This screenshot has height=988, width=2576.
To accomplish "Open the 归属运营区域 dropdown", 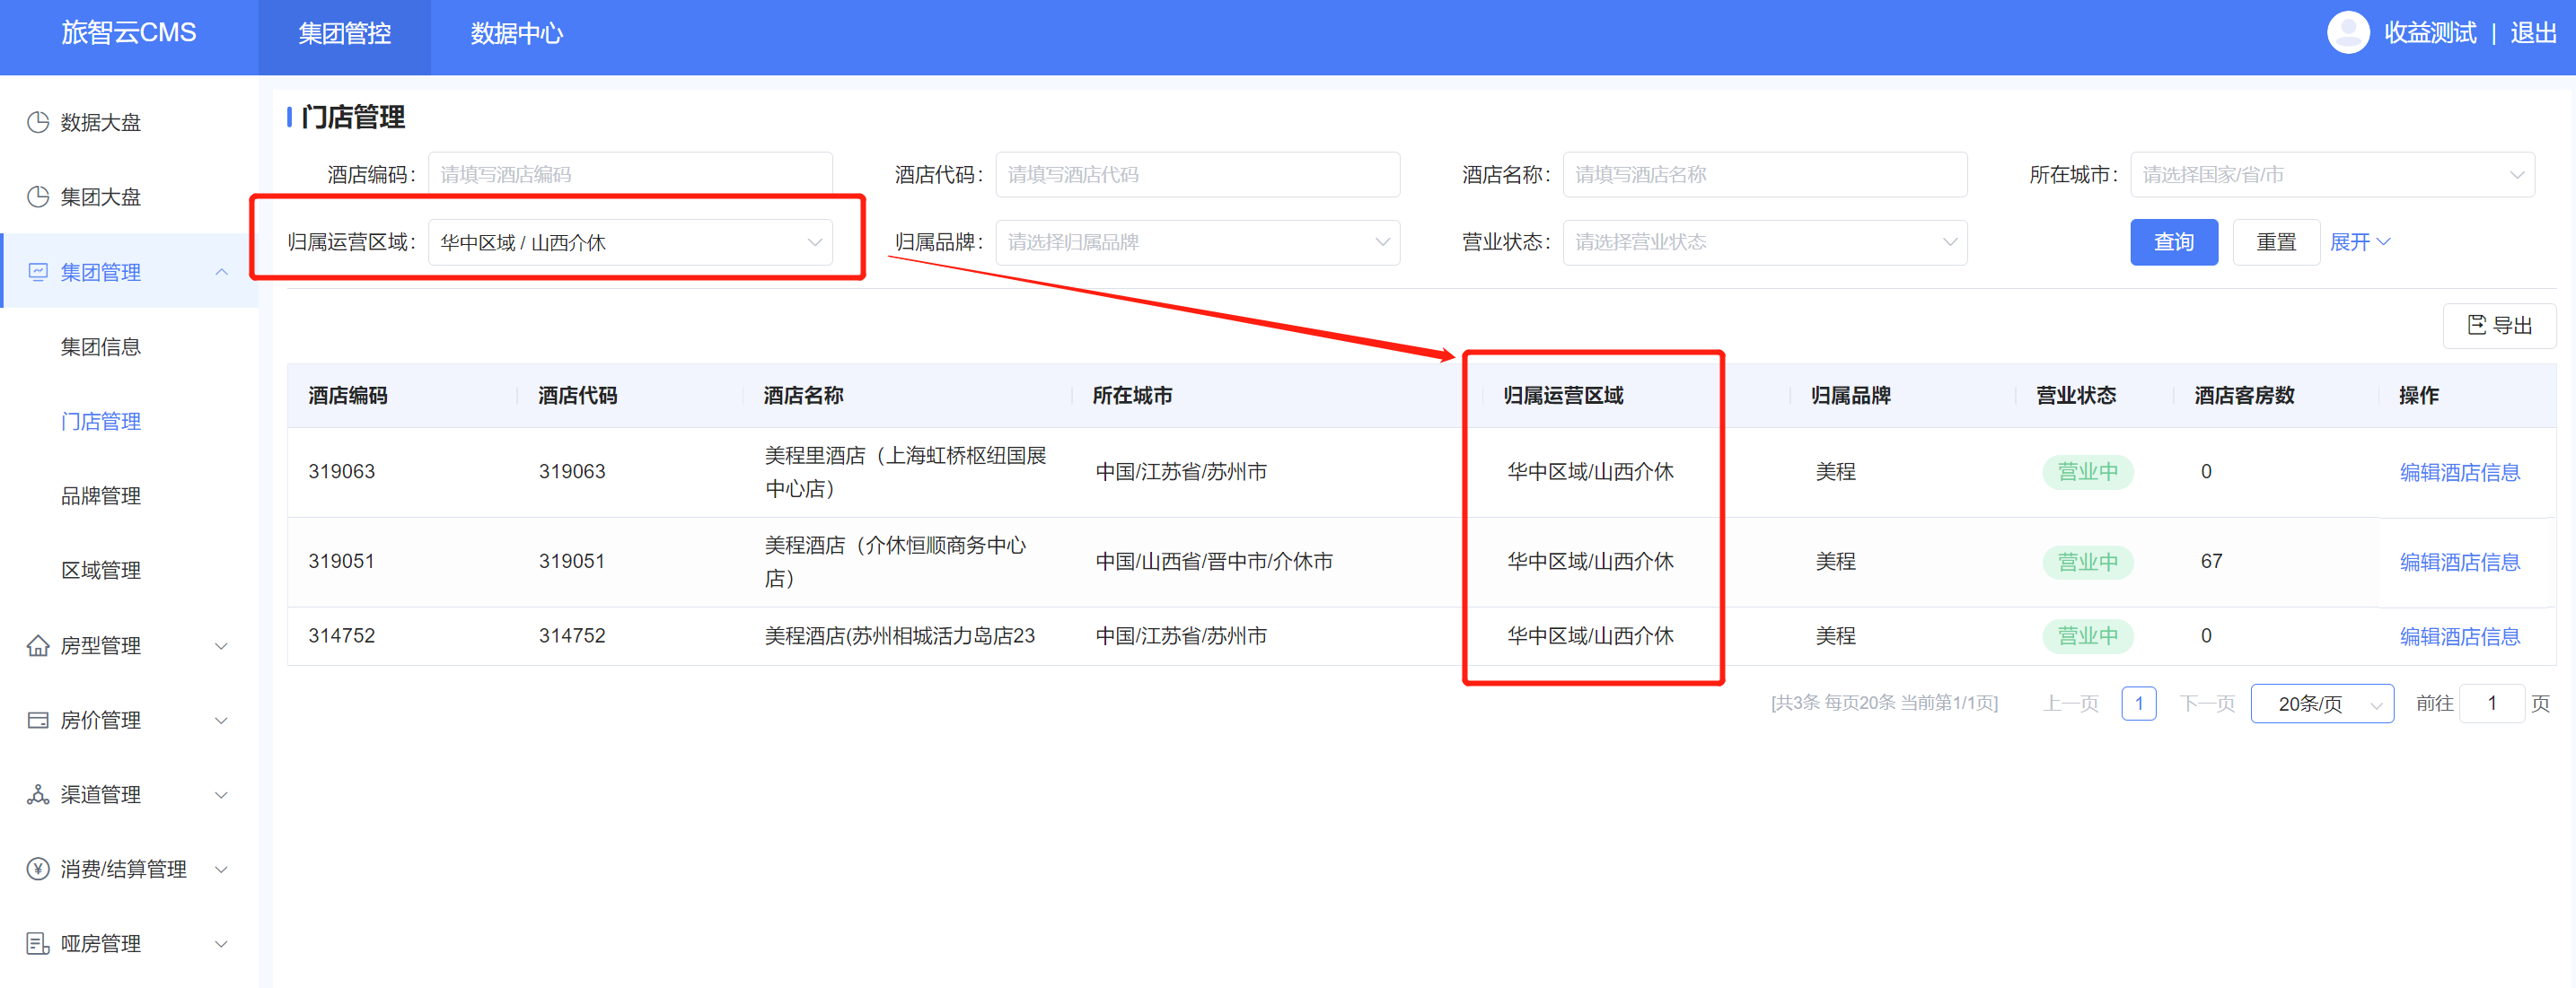I will 630,241.
